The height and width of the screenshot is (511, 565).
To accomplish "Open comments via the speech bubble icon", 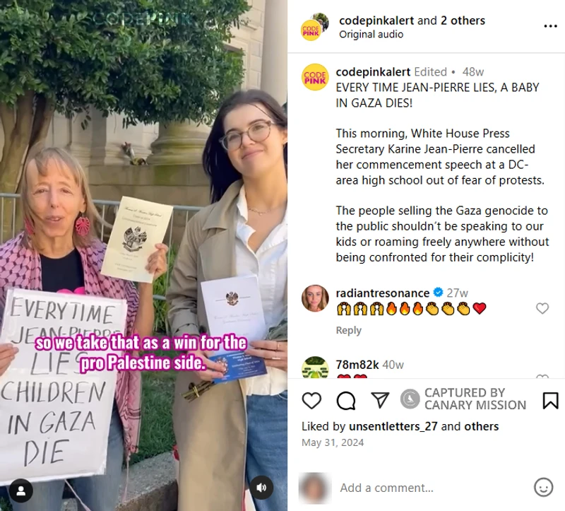I will click(x=346, y=401).
